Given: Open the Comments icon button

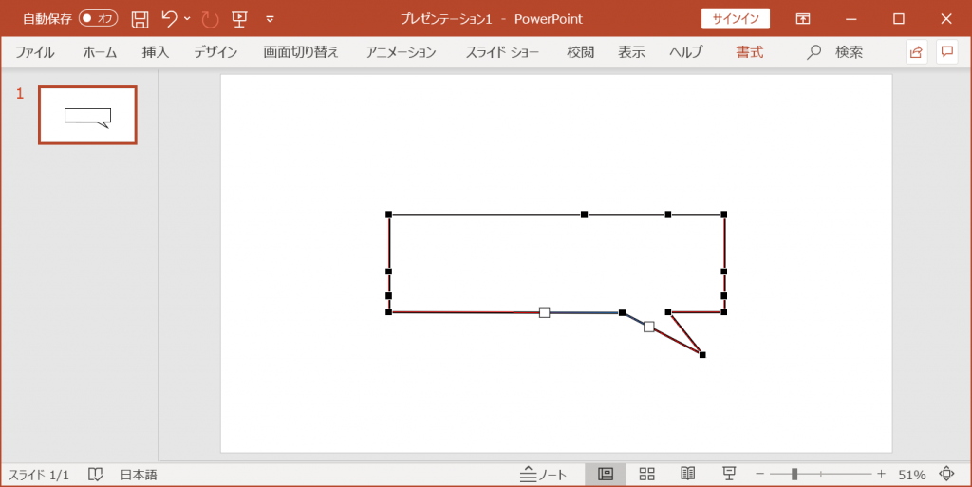Looking at the screenshot, I should click(946, 52).
